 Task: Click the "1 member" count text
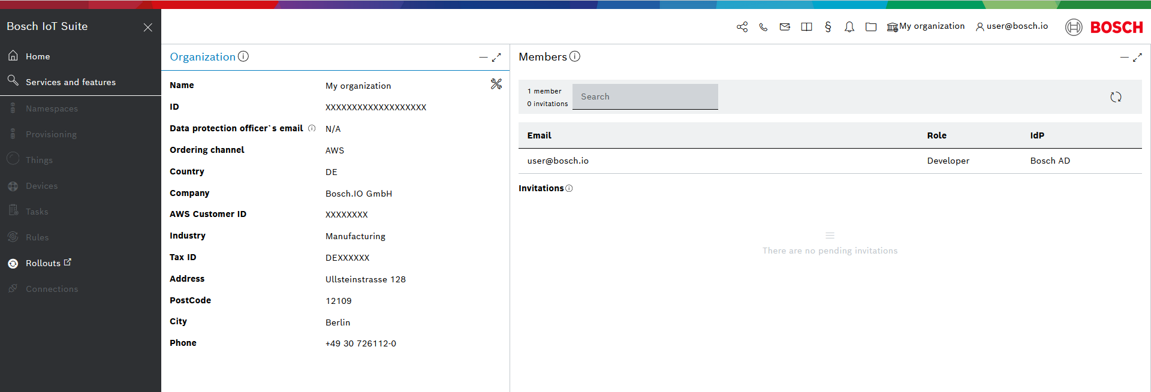coord(544,91)
